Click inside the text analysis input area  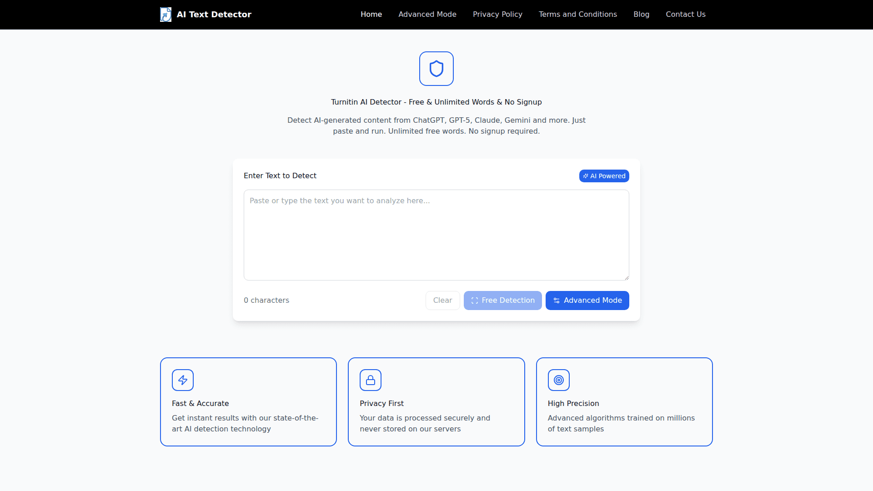pos(436,235)
